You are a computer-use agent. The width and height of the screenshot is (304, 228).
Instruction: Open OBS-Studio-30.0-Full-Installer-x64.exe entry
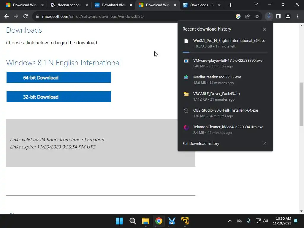(225, 113)
